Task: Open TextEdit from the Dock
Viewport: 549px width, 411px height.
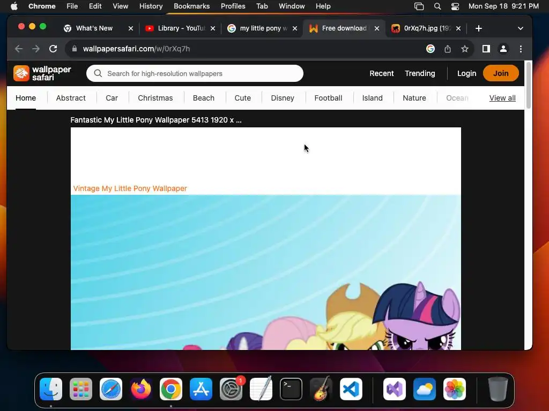Action: 261,389
